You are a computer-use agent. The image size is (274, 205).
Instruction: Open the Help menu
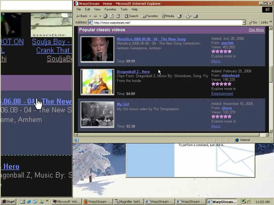point(135,9)
